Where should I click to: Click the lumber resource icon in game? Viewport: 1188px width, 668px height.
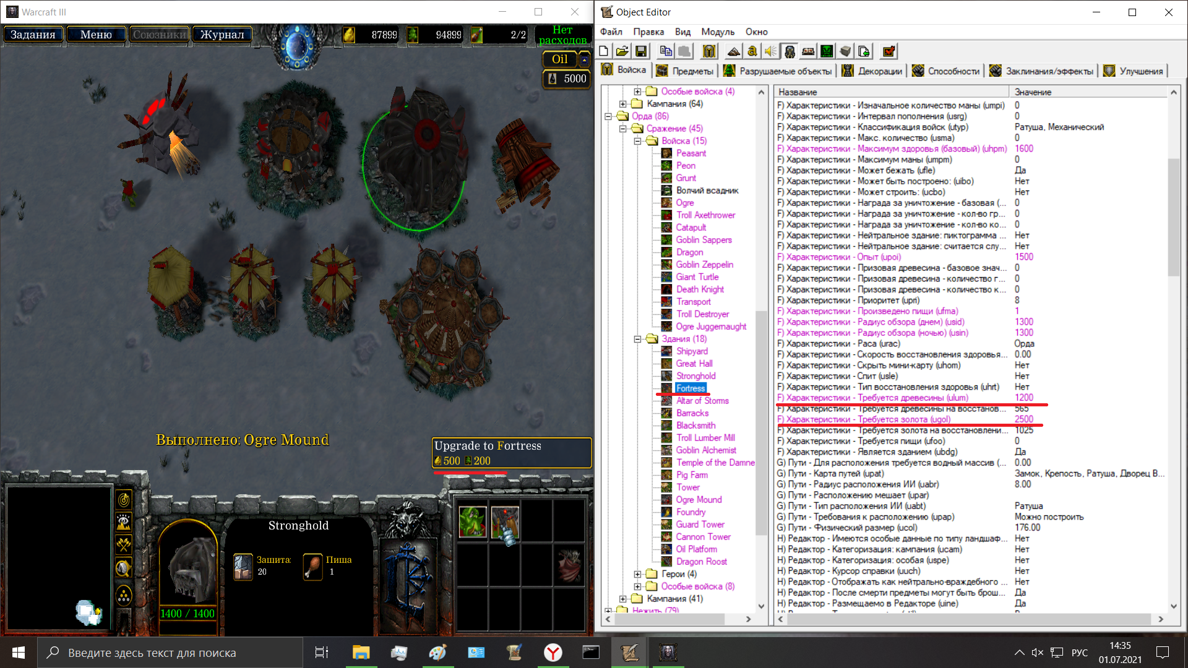tap(413, 35)
